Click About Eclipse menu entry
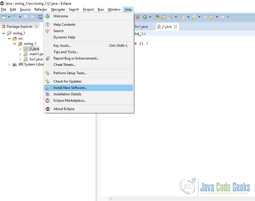 [63, 109]
